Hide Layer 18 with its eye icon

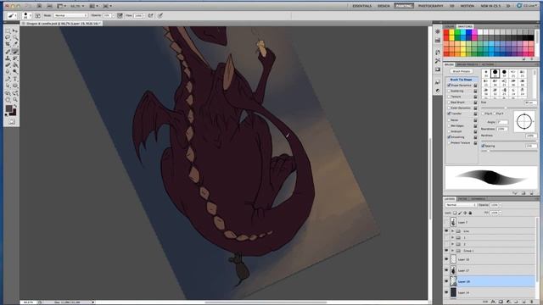446,259
